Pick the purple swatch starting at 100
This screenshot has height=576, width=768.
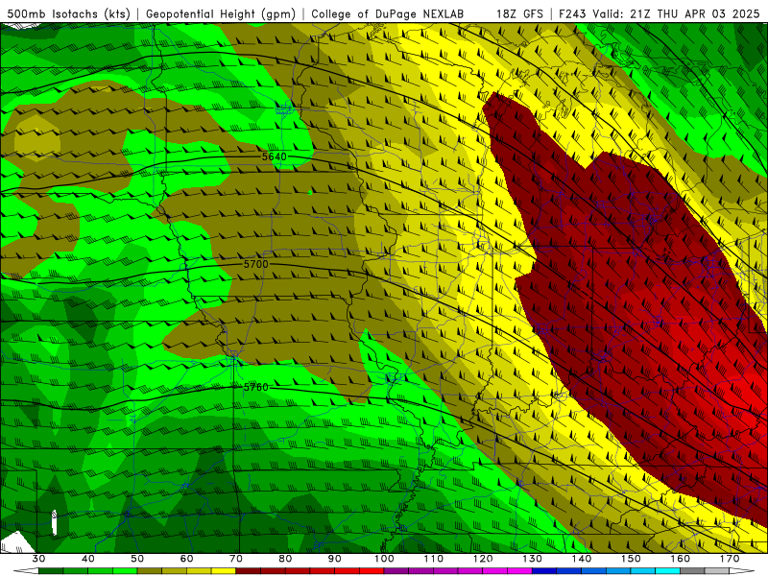[x=396, y=571]
